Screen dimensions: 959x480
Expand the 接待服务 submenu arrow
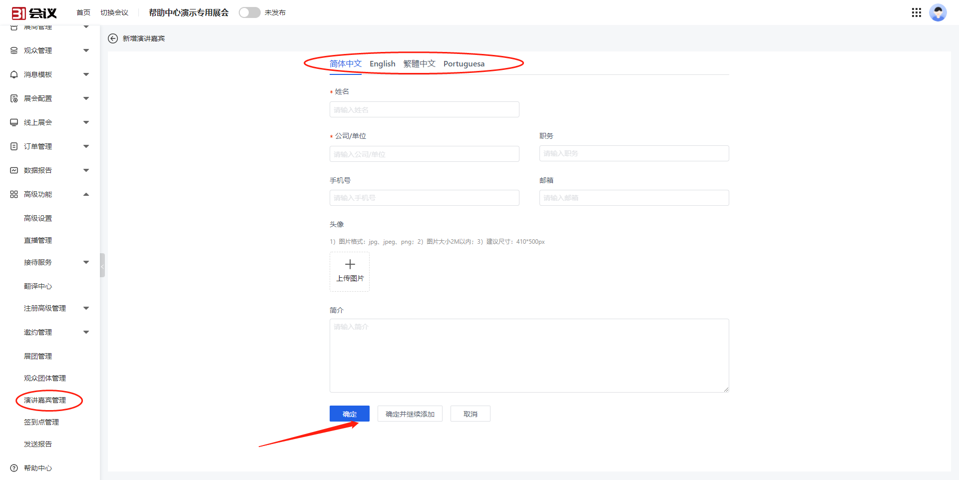point(86,262)
